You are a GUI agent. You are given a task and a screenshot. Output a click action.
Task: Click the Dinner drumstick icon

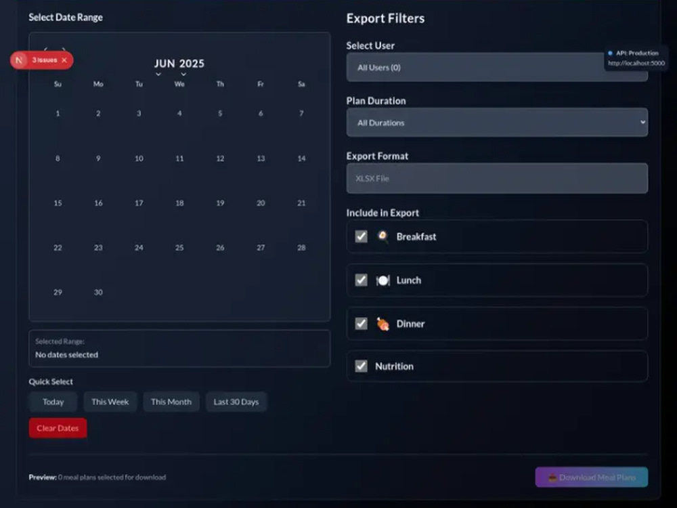click(383, 324)
